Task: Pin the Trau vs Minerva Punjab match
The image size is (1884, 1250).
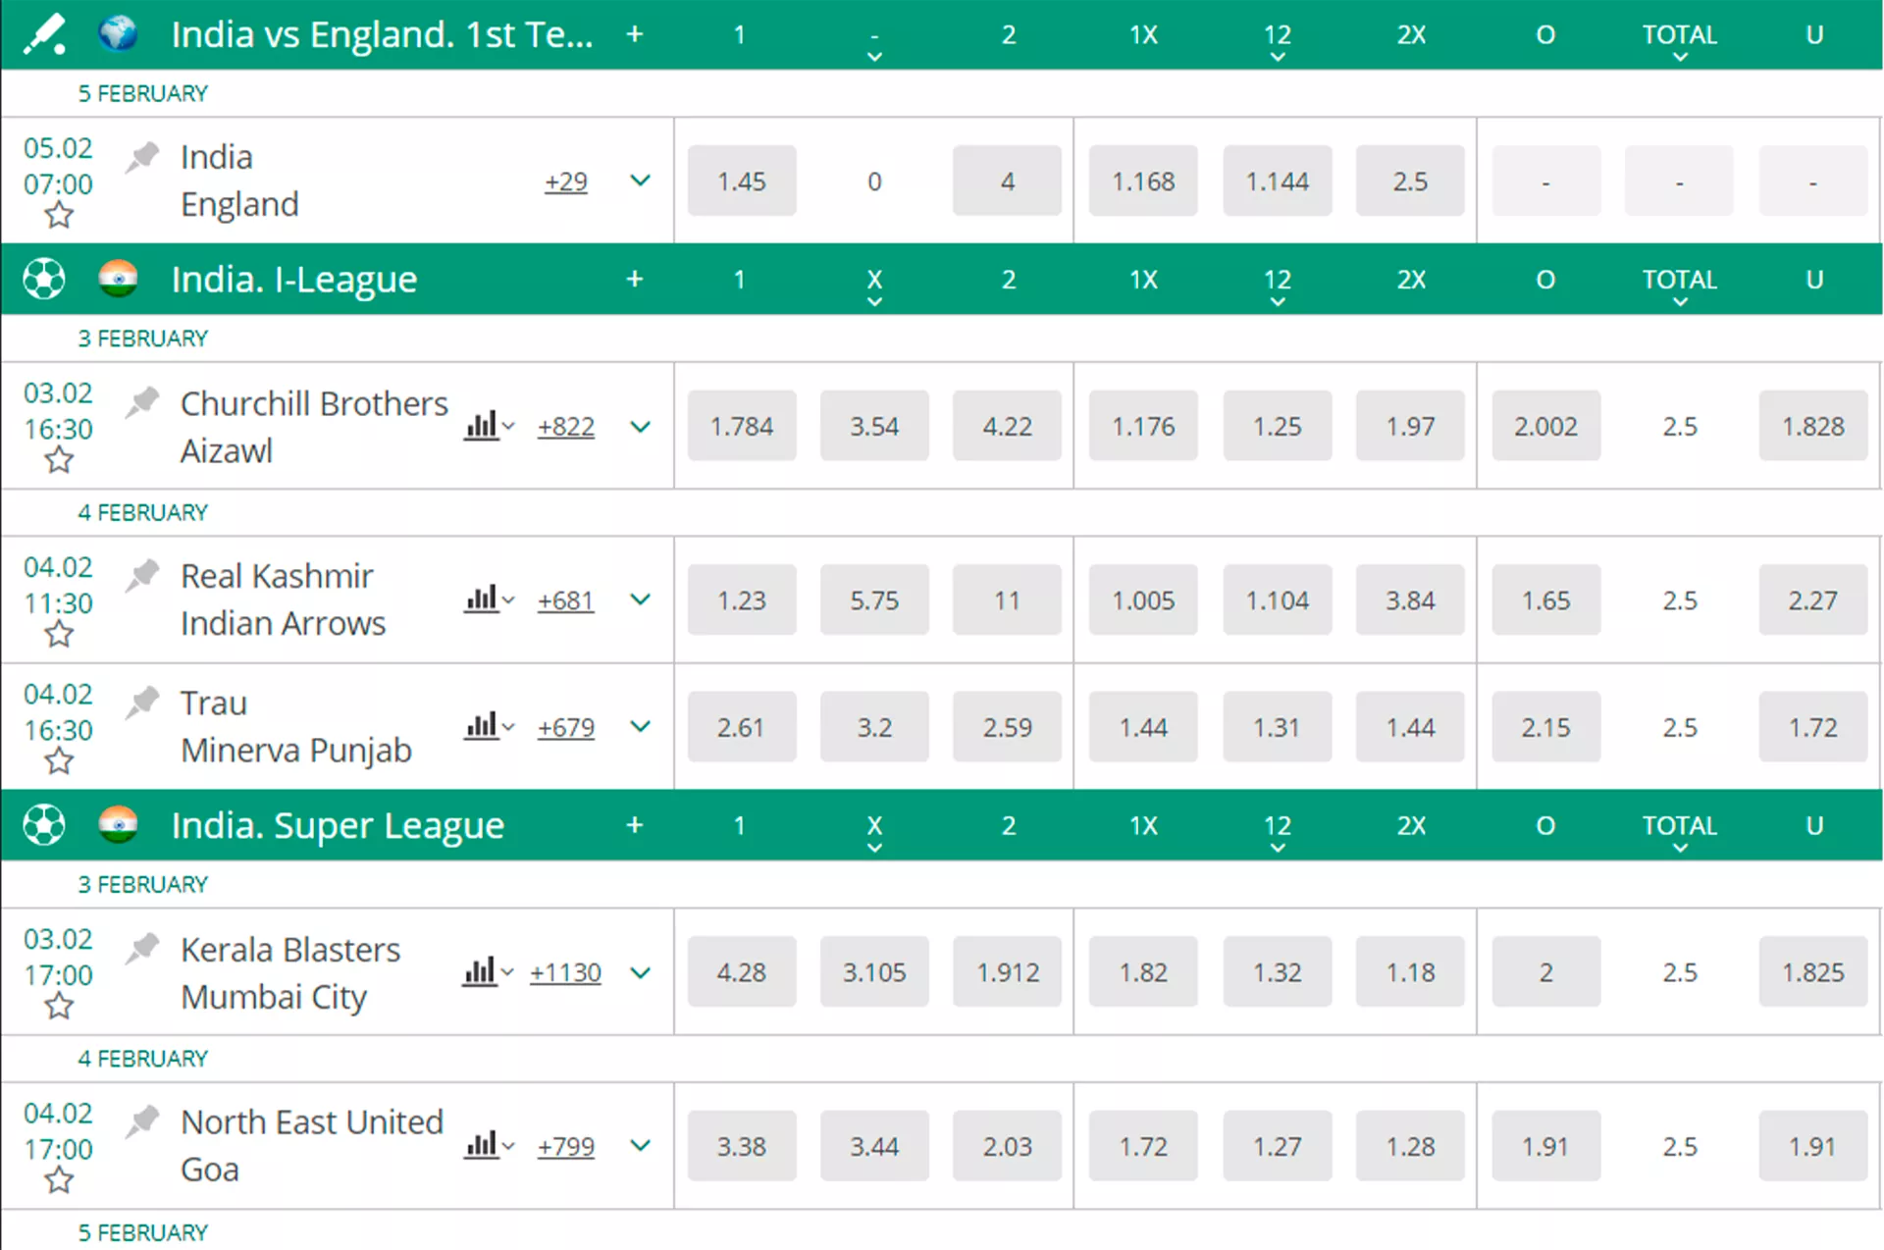Action: [x=141, y=702]
